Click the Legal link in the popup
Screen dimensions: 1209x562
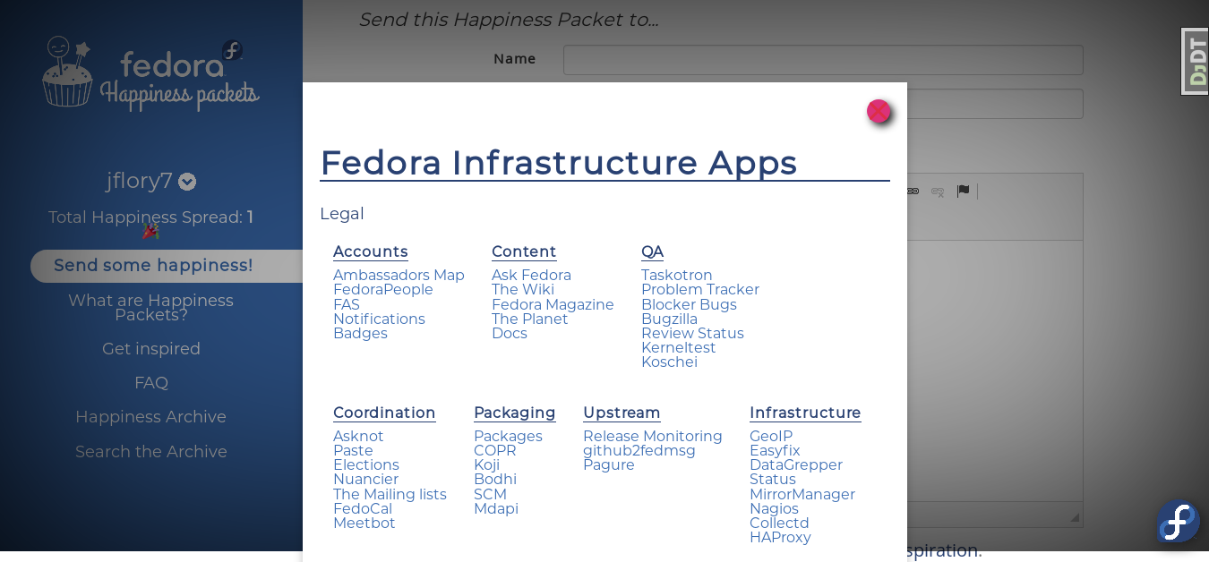click(342, 214)
